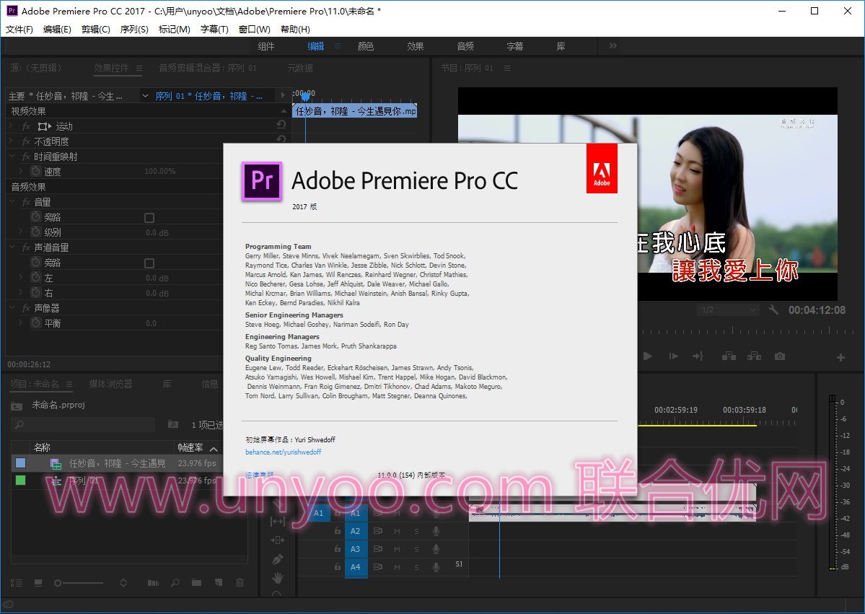Solo track A4 with the S button
The height and width of the screenshot is (614, 865).
pyautogui.click(x=416, y=567)
